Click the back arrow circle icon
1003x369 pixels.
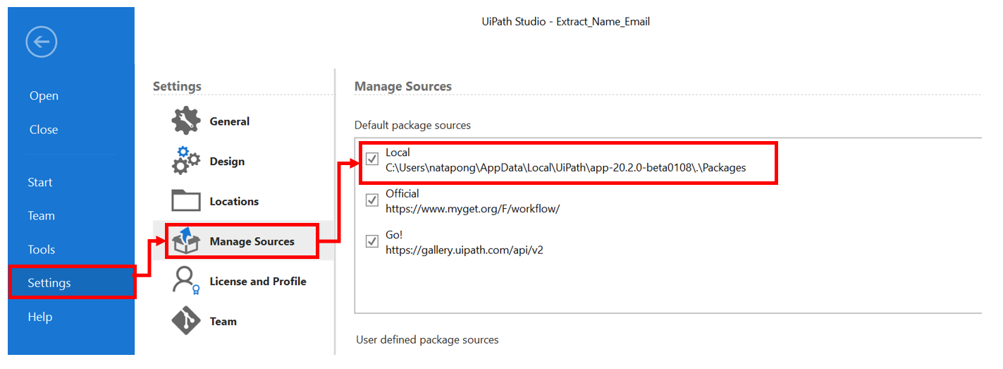(x=41, y=42)
